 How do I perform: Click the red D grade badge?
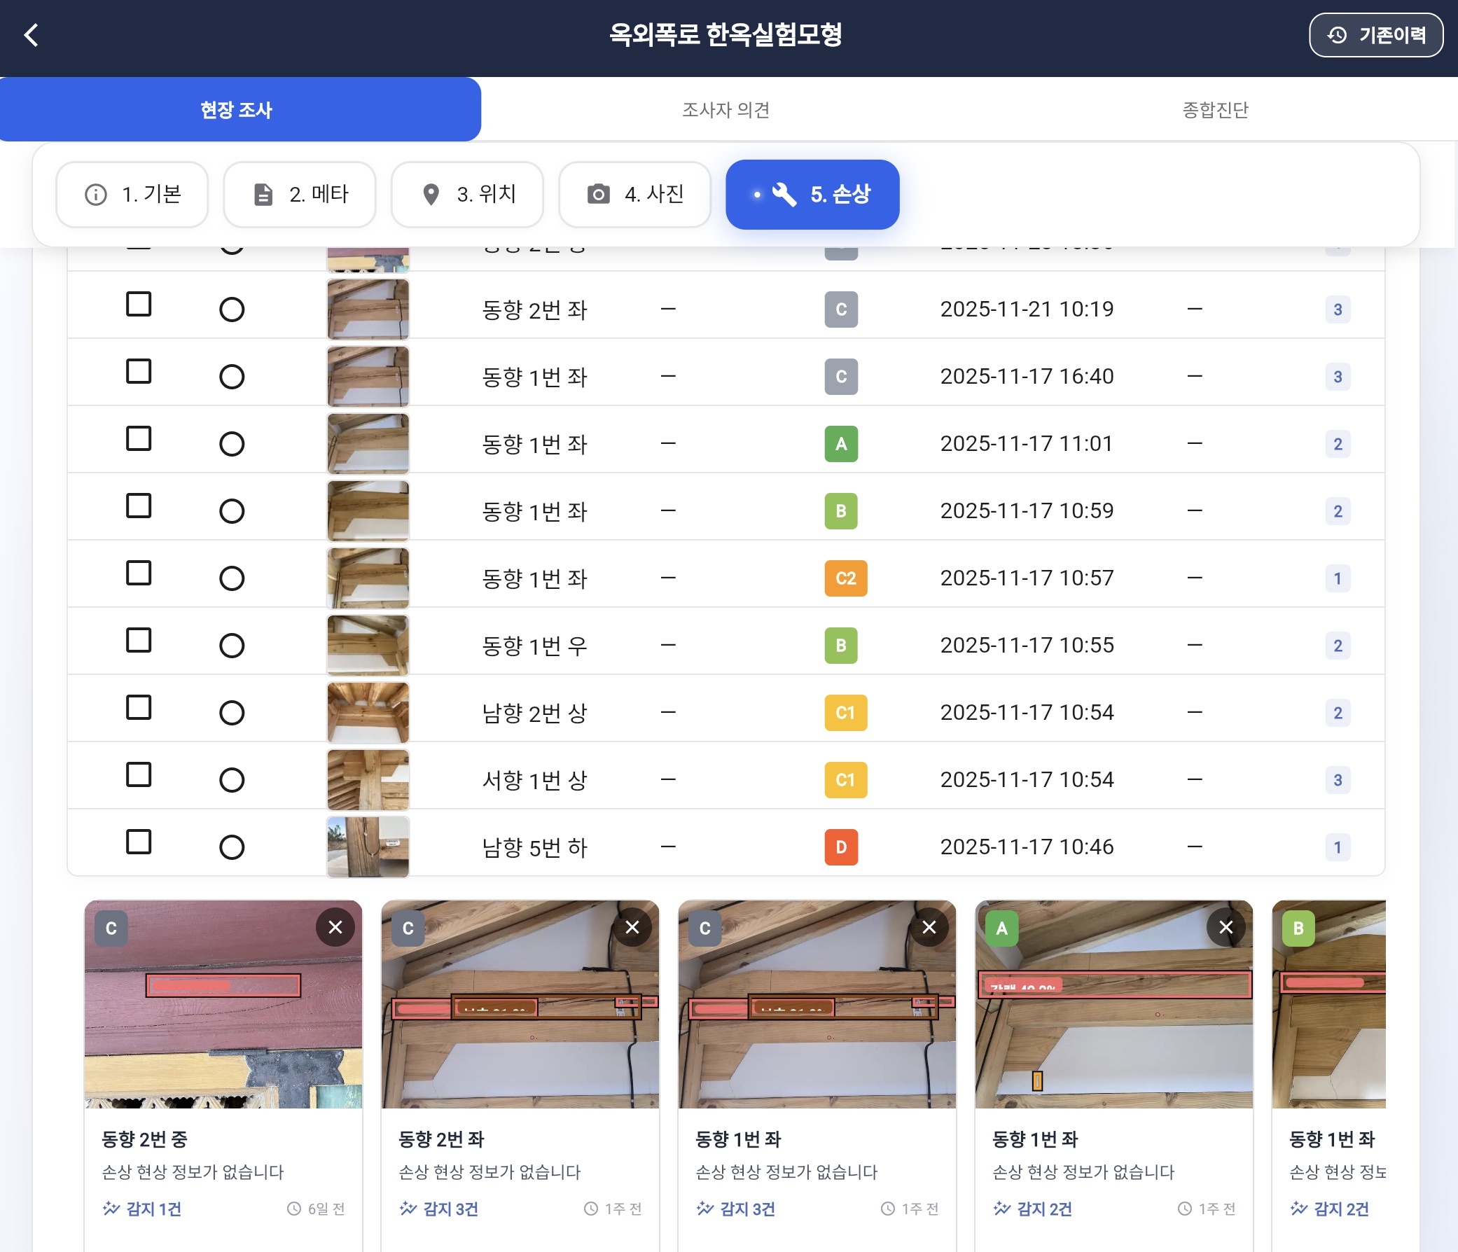pyautogui.click(x=841, y=847)
